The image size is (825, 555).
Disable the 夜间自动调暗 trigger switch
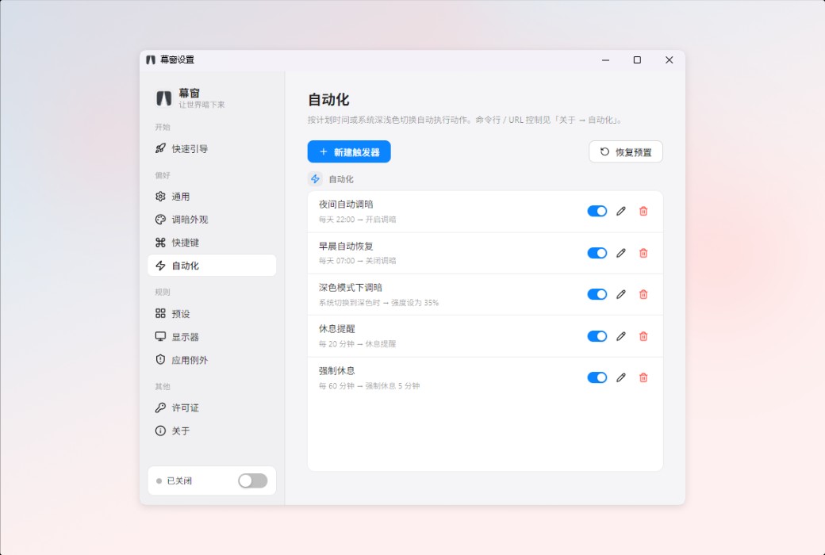(597, 211)
